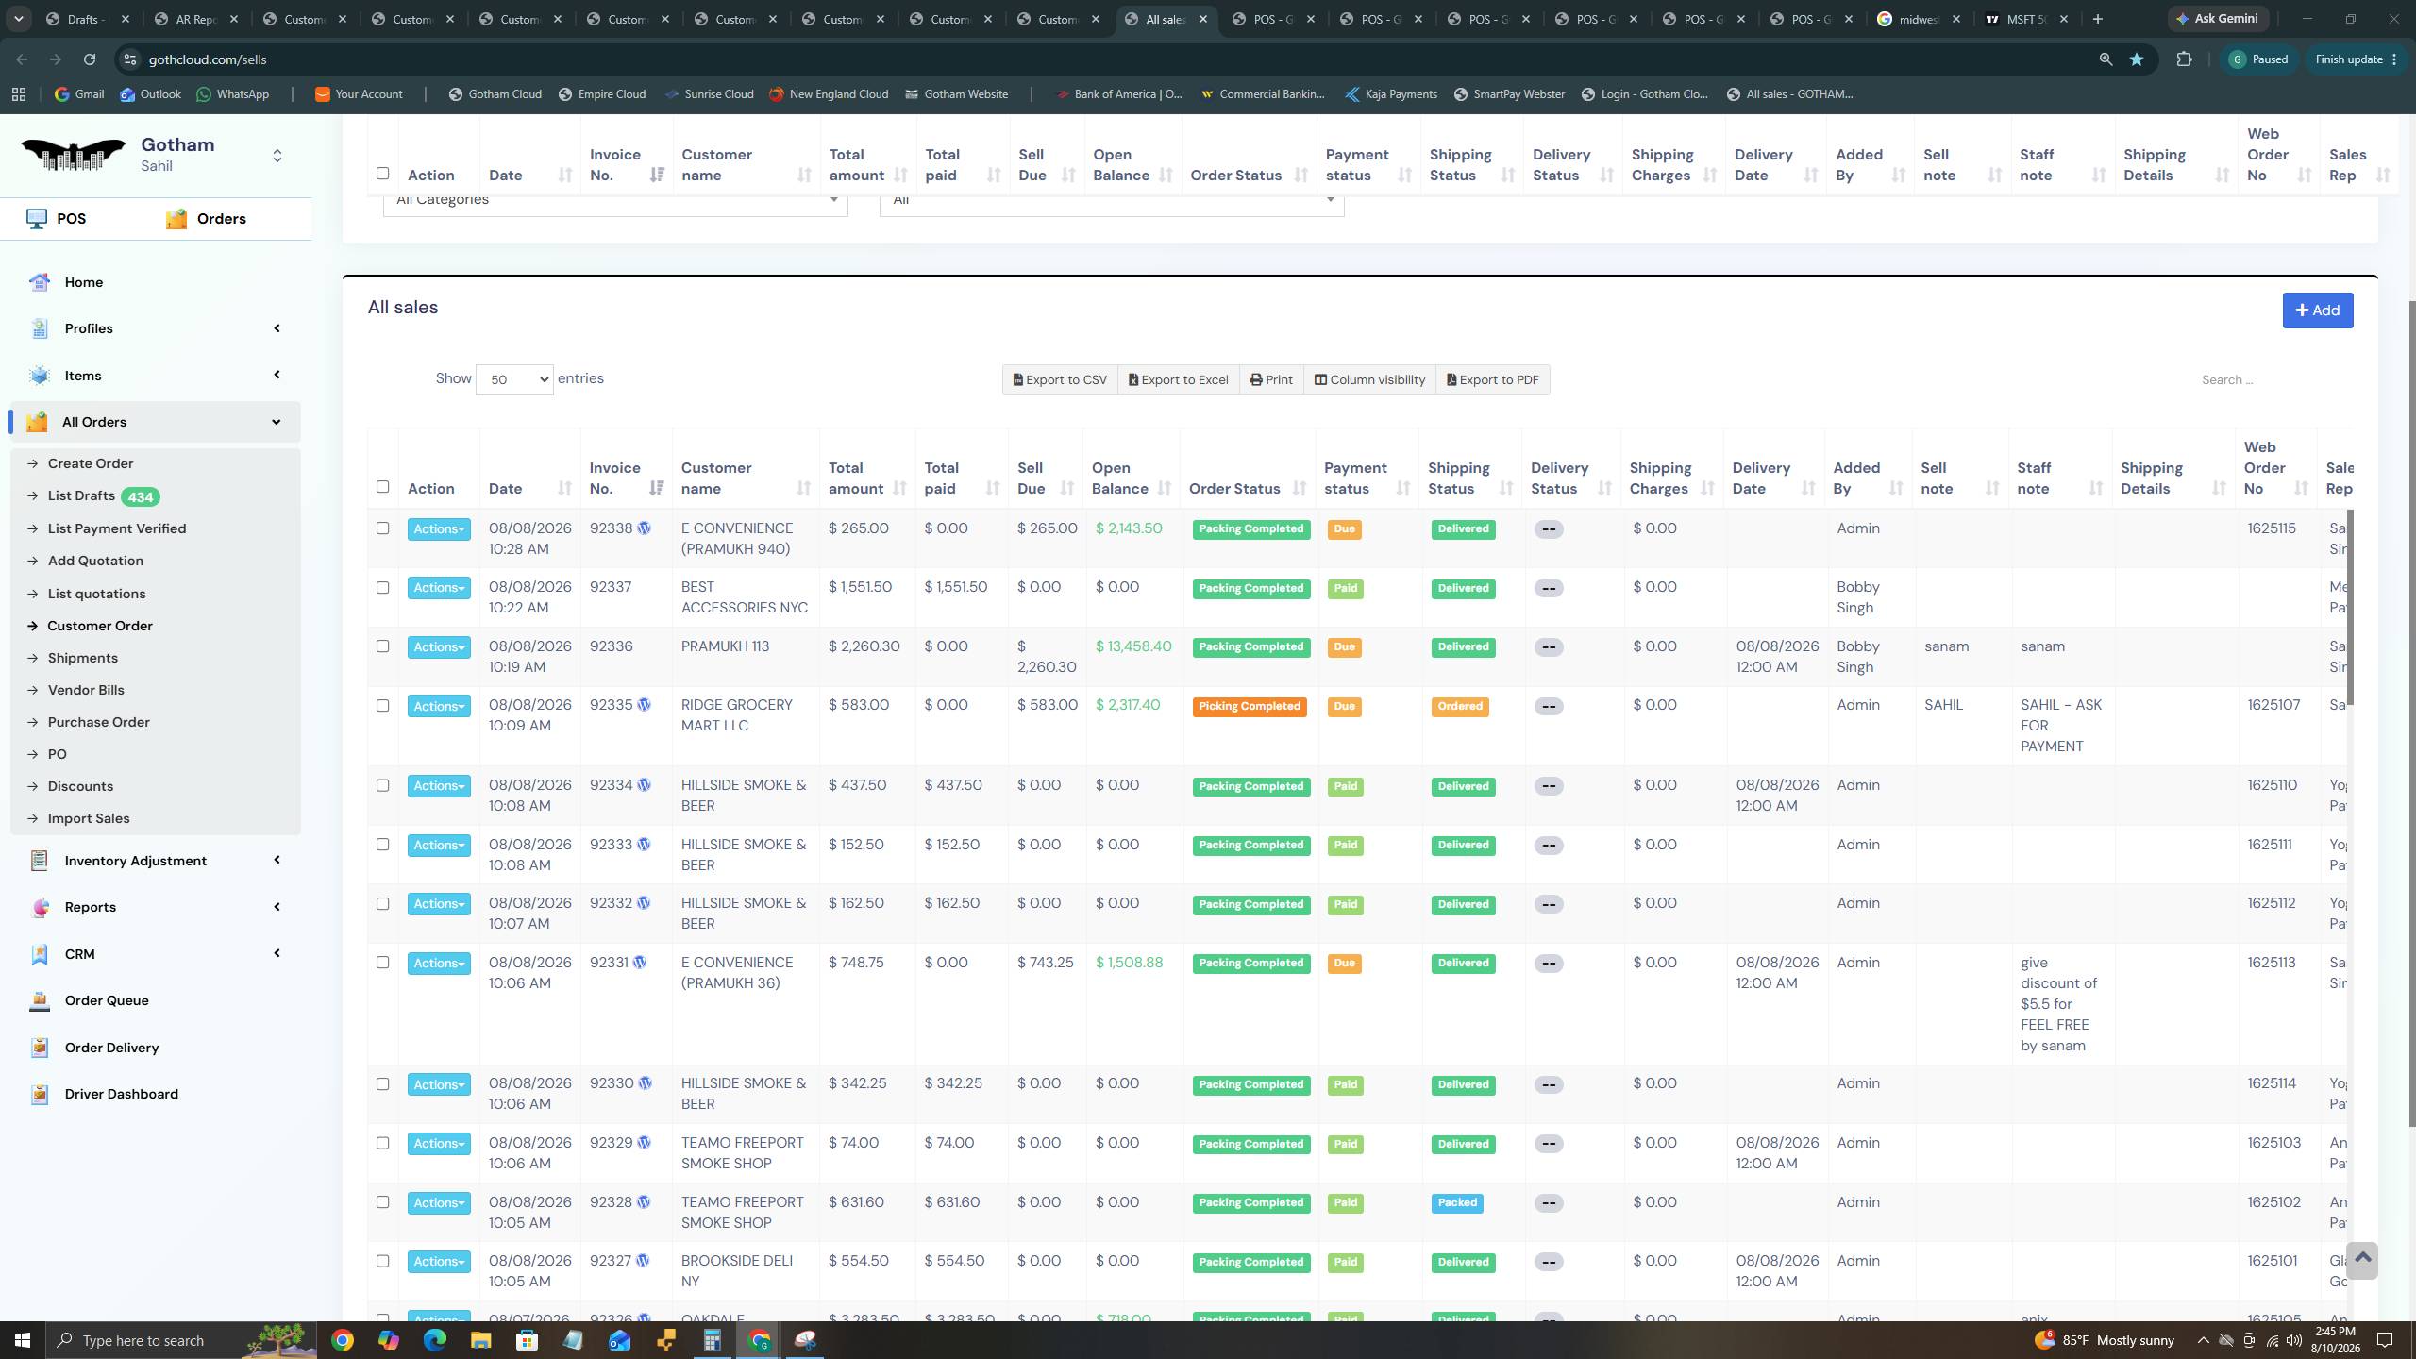Open Calculator from the Windows taskbar

pyautogui.click(x=713, y=1340)
